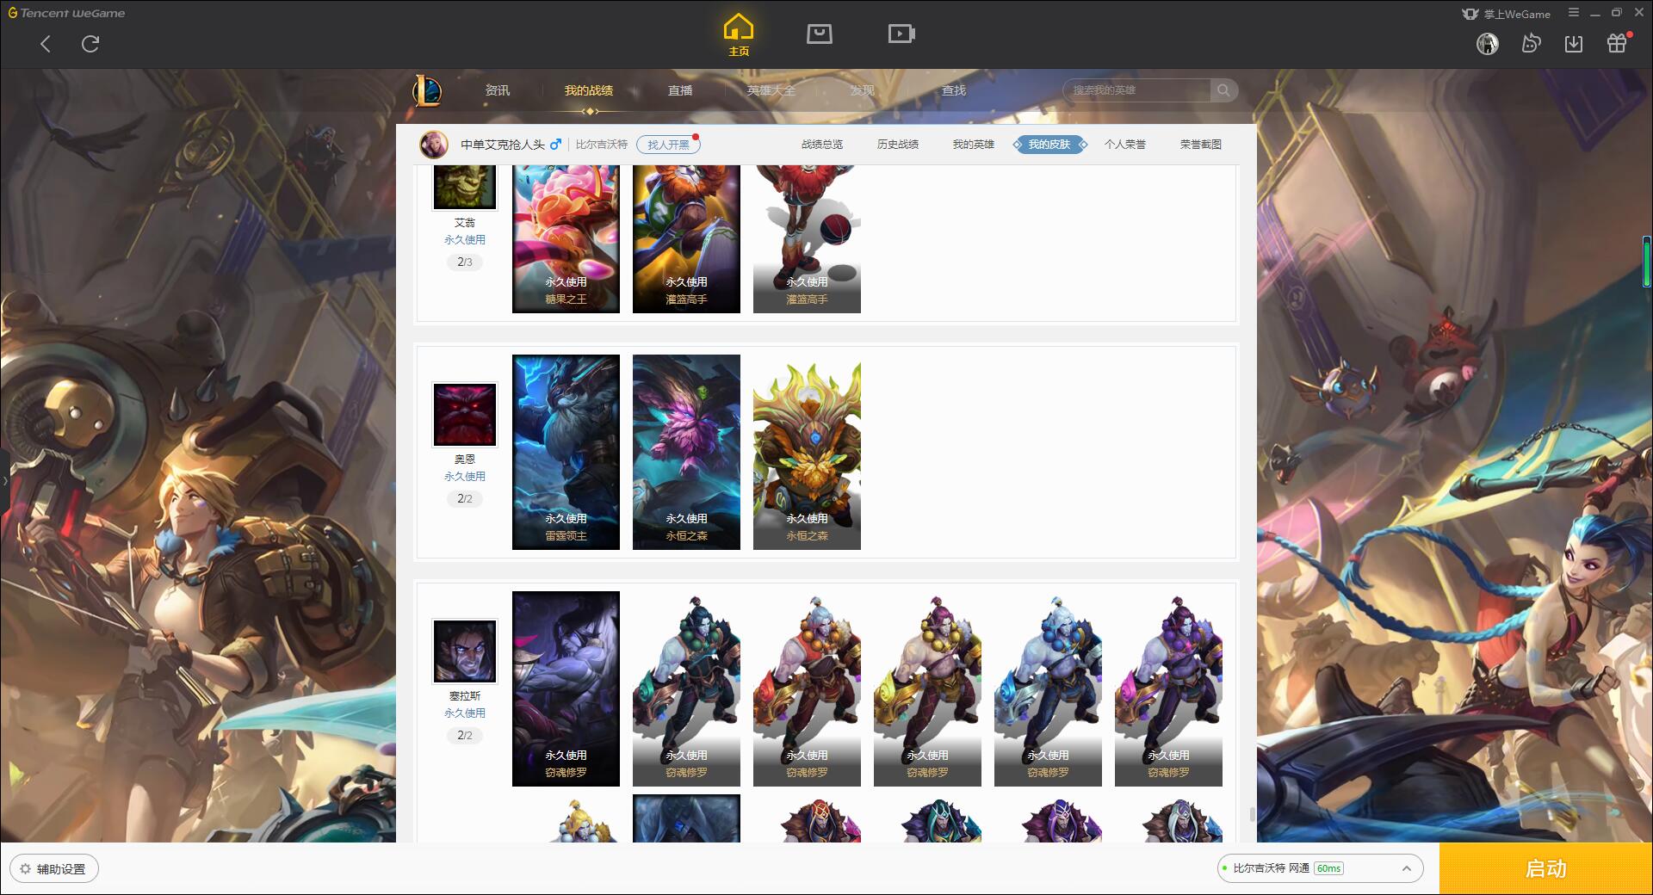Click the male gender icon beside player name

click(x=556, y=145)
